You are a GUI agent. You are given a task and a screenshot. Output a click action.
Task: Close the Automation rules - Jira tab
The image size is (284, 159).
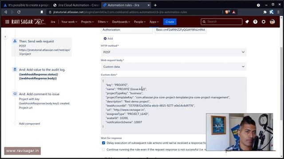149,5
